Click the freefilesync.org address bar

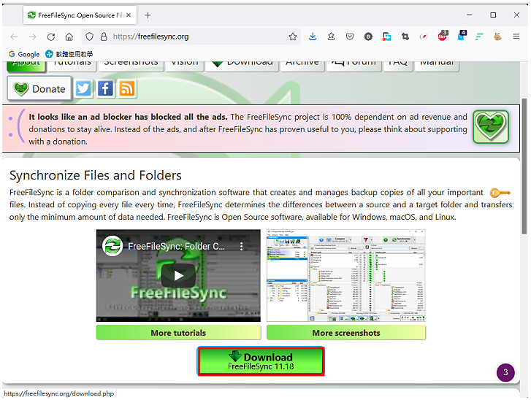[191, 36]
